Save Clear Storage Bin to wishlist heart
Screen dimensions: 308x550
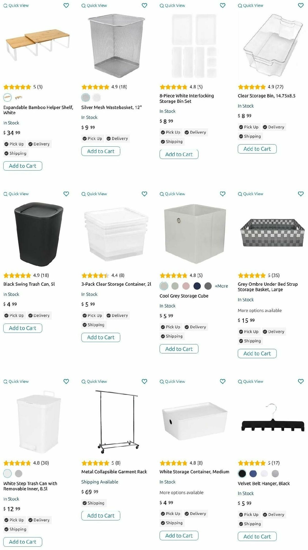point(301,5)
